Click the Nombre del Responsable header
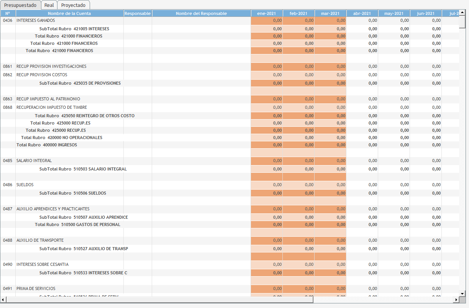Screen dimensions: 469x308 (x=201, y=13)
